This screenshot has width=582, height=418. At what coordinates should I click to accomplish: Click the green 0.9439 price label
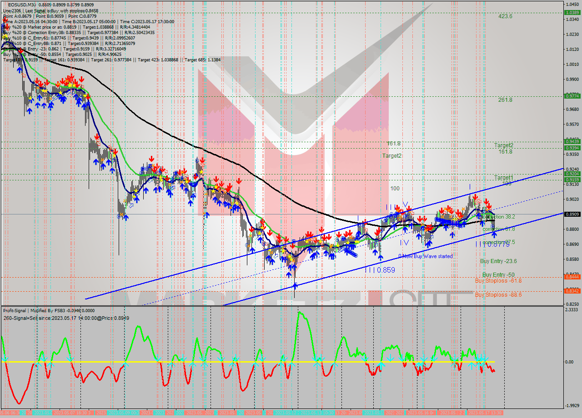572,141
